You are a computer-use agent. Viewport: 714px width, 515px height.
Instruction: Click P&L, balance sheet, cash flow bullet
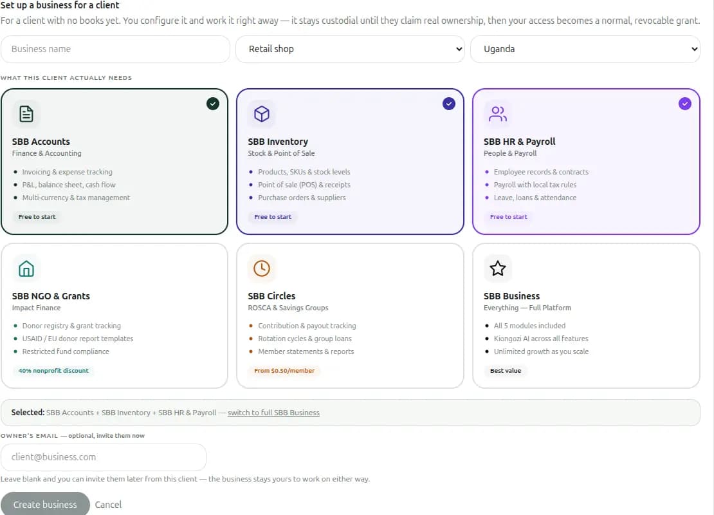(x=69, y=185)
